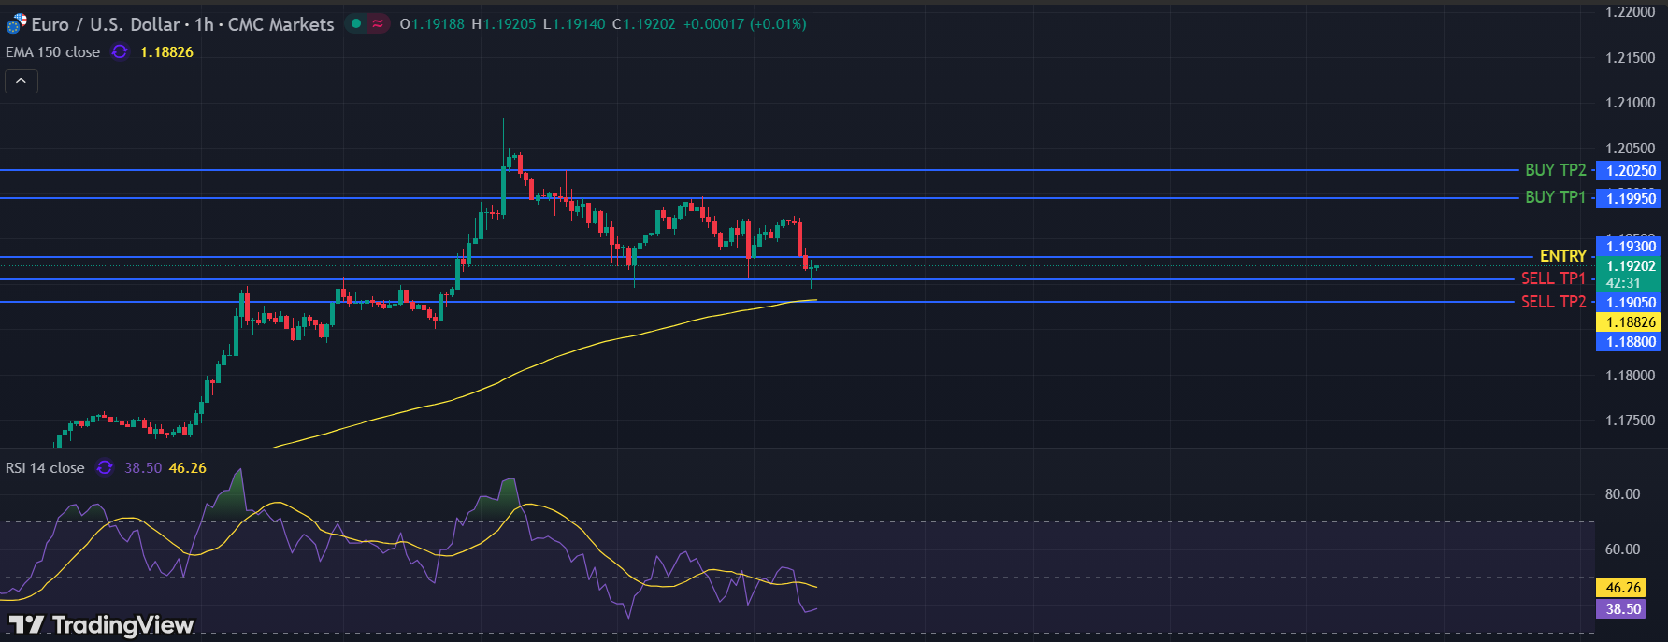The width and height of the screenshot is (1668, 642).
Task: Click the 1.20250 price scale tag
Action: pyautogui.click(x=1630, y=171)
